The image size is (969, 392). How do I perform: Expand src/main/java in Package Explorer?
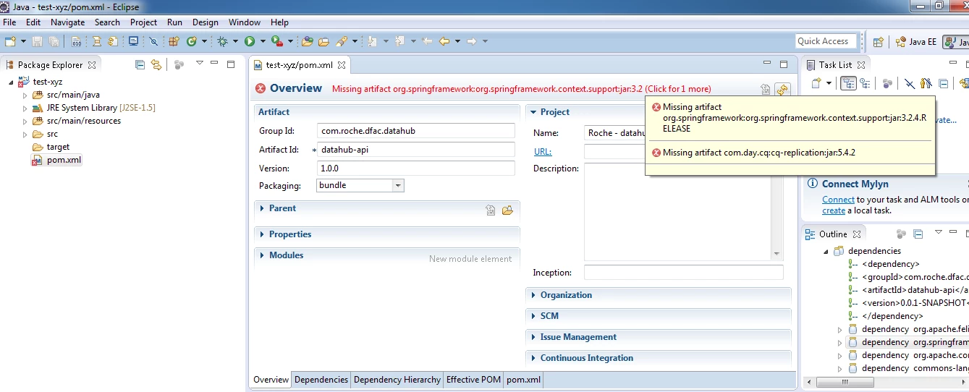[25, 95]
